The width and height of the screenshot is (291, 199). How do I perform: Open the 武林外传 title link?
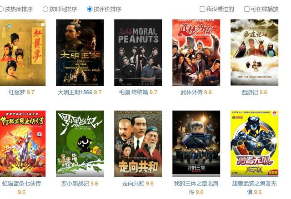tap(191, 92)
